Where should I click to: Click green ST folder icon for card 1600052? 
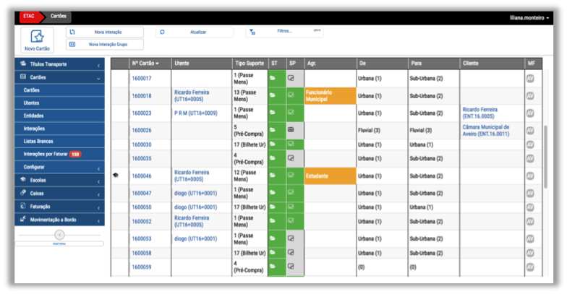click(273, 221)
